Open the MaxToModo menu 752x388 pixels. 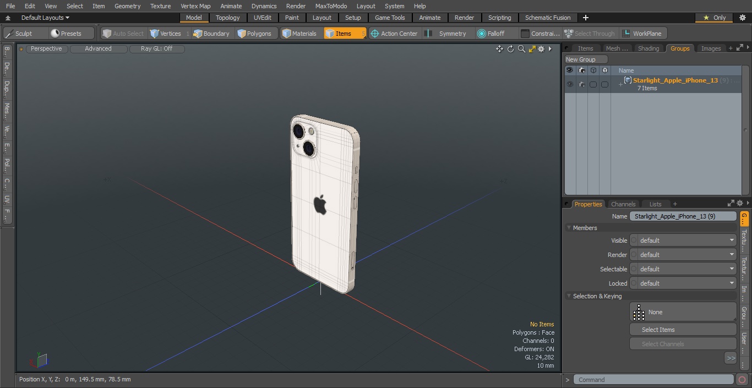coord(331,6)
